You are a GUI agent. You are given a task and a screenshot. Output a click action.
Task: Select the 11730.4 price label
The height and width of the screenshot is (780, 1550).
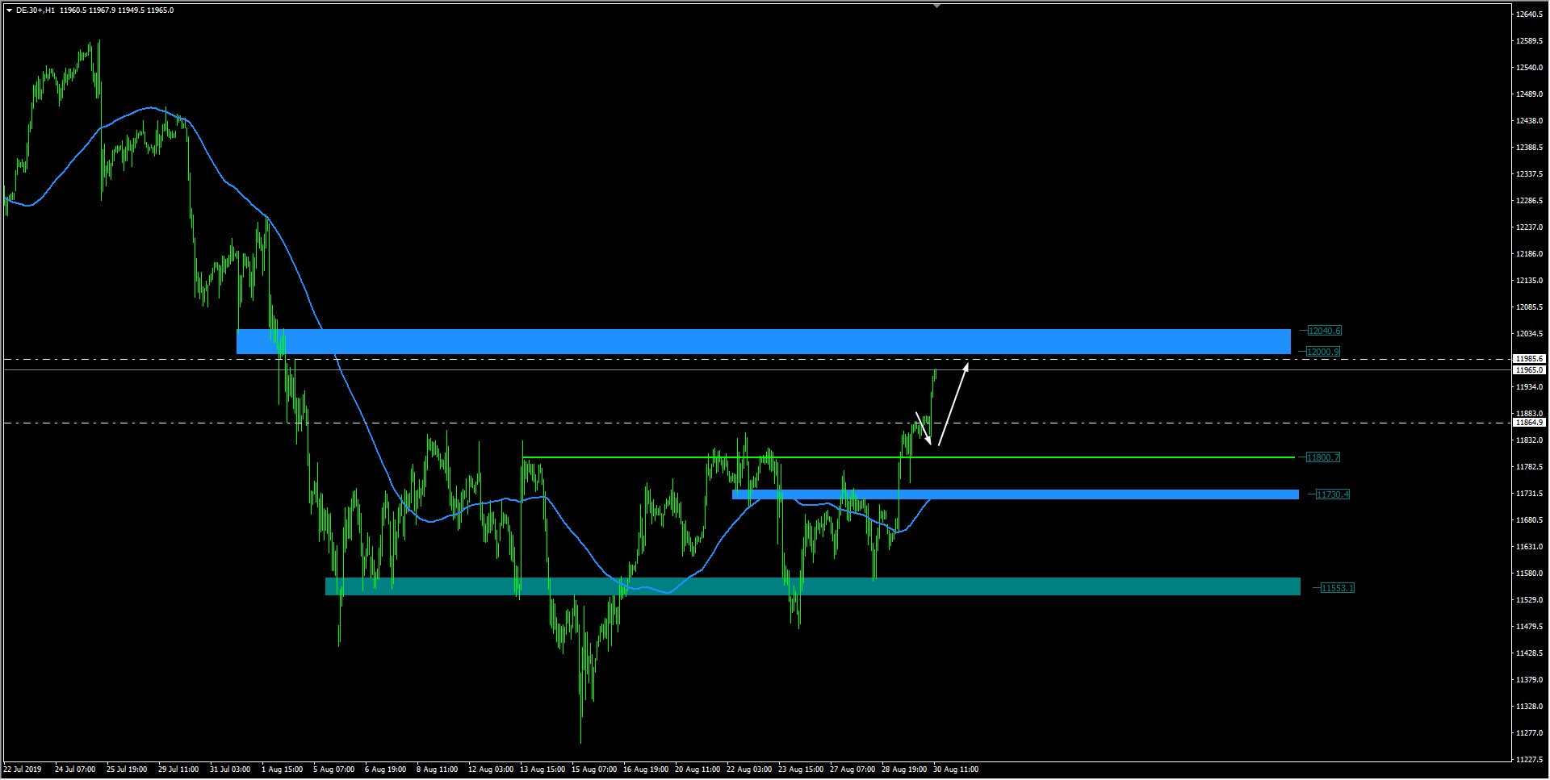(x=1332, y=494)
